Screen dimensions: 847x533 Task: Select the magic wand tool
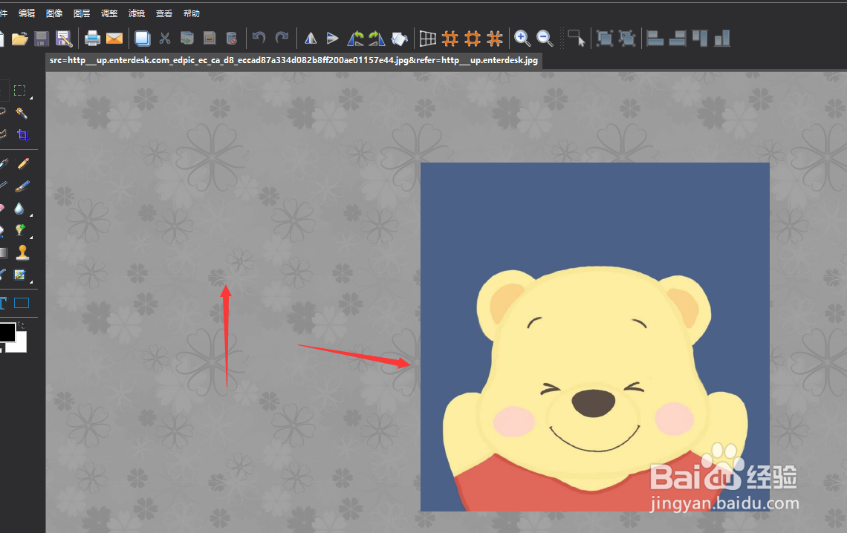(22, 113)
